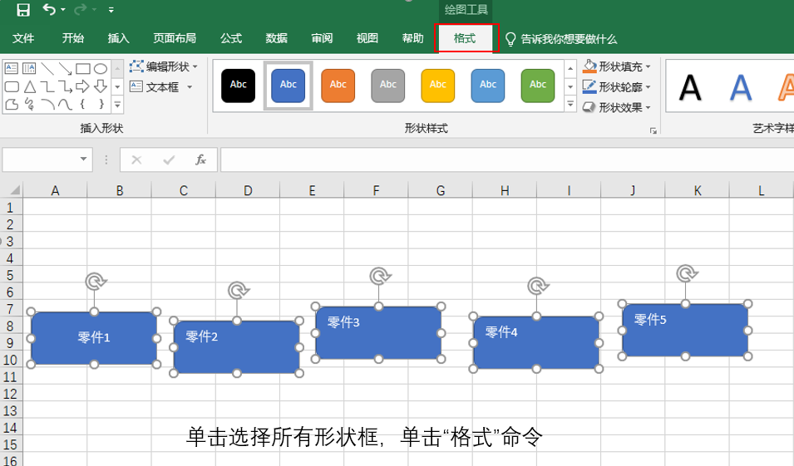Apply the dark blue Abc shape style

click(x=289, y=86)
